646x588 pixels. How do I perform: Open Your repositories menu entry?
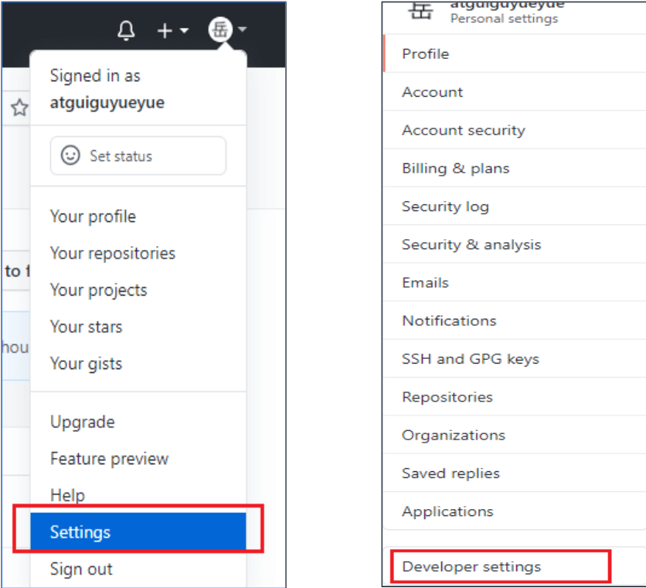(x=113, y=253)
